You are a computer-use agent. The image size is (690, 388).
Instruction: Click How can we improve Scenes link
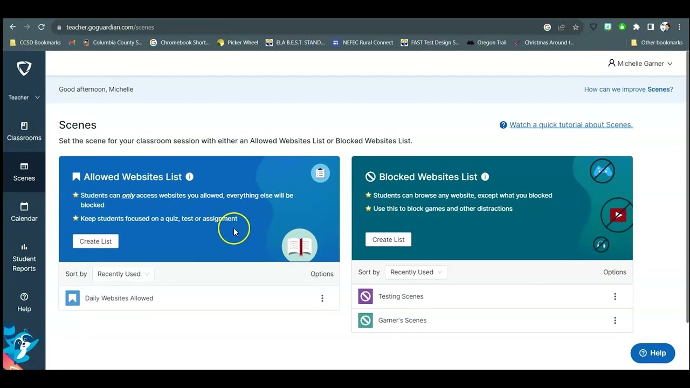(629, 89)
